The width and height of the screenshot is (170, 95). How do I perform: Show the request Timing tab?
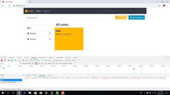pyautogui.click(x=49, y=75)
